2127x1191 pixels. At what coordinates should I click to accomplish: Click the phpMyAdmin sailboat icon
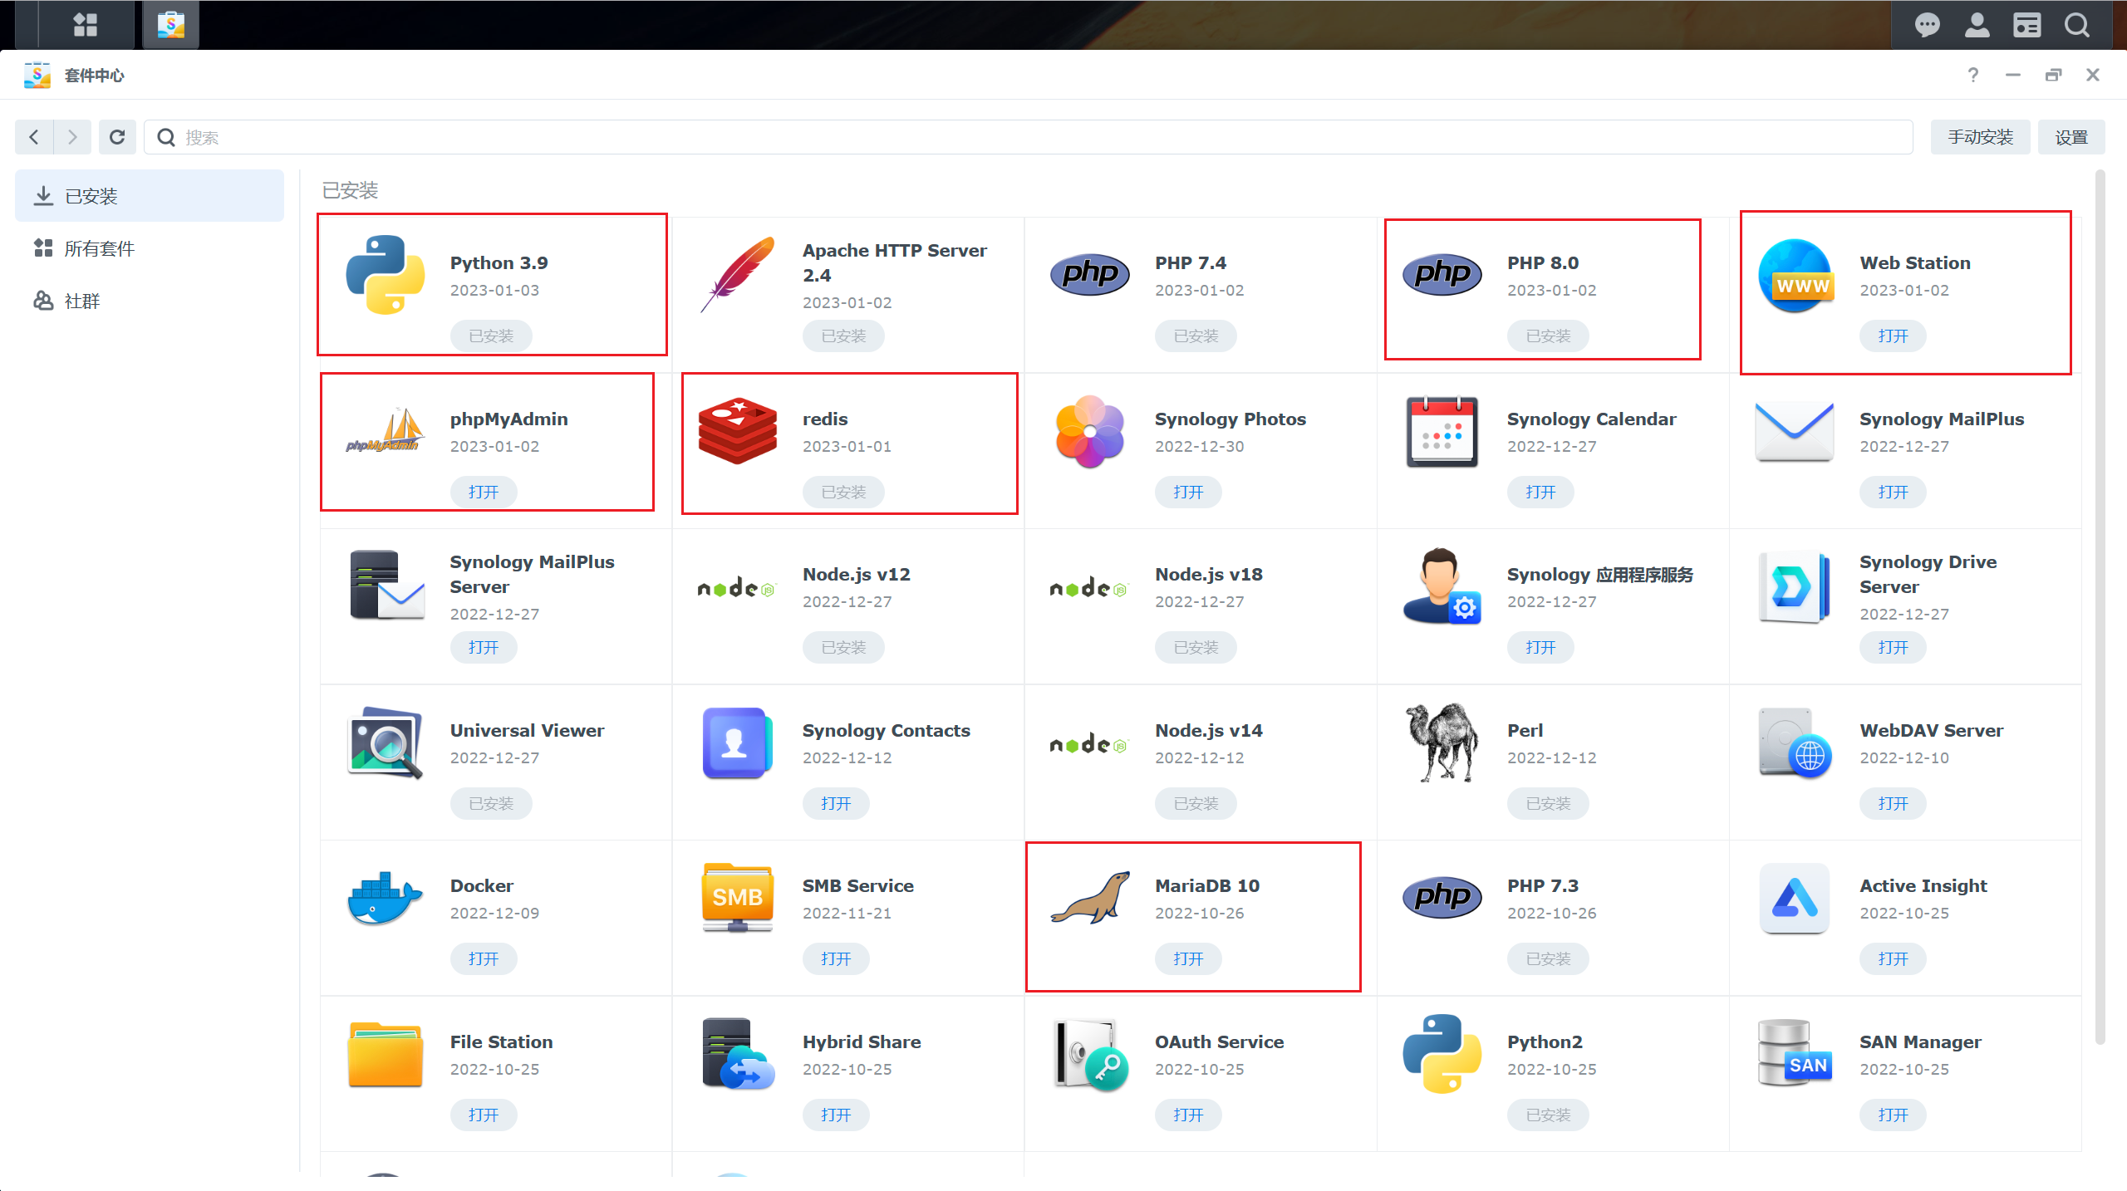386,430
